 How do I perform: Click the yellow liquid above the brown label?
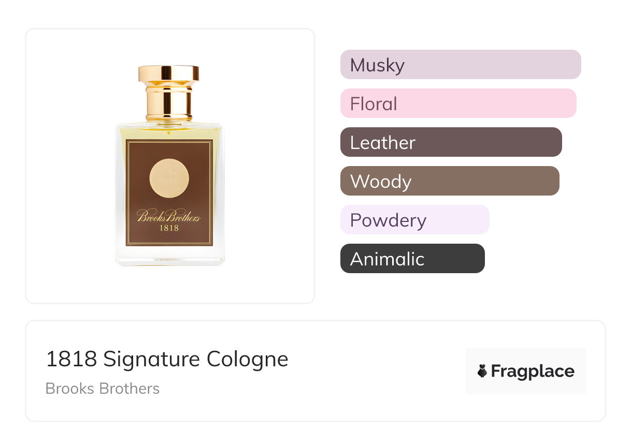point(169,131)
